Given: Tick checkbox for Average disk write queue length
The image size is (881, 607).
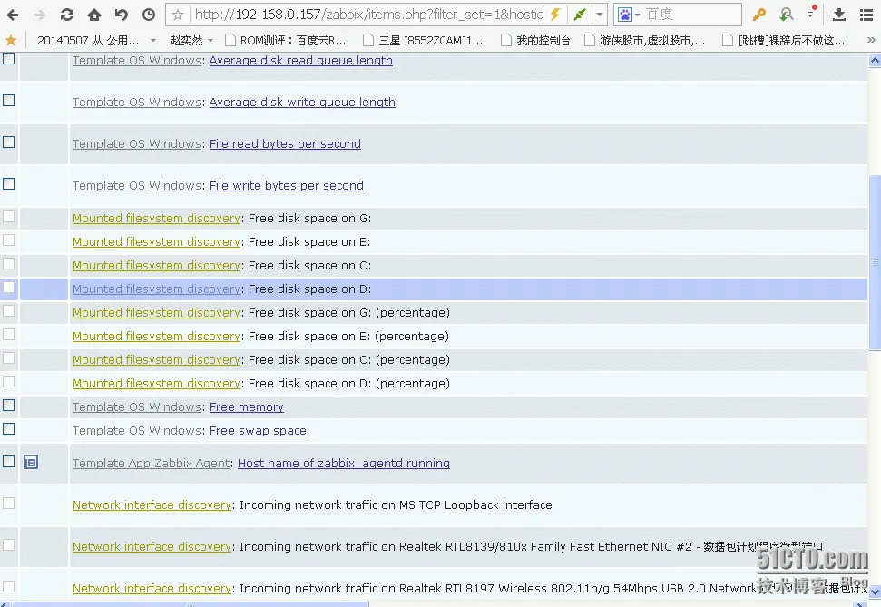Looking at the screenshot, I should coord(8,101).
